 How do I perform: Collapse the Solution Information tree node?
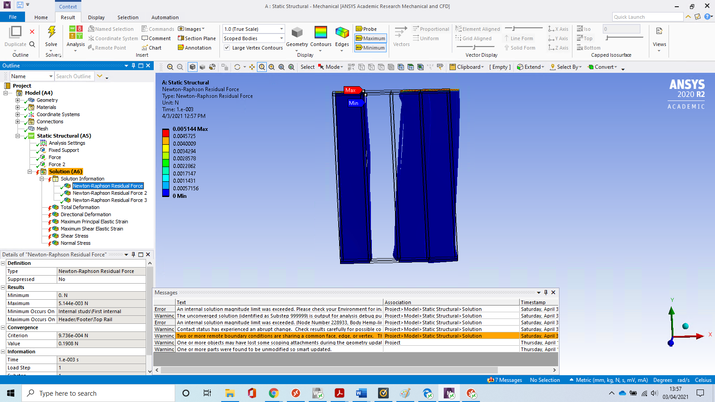42,179
